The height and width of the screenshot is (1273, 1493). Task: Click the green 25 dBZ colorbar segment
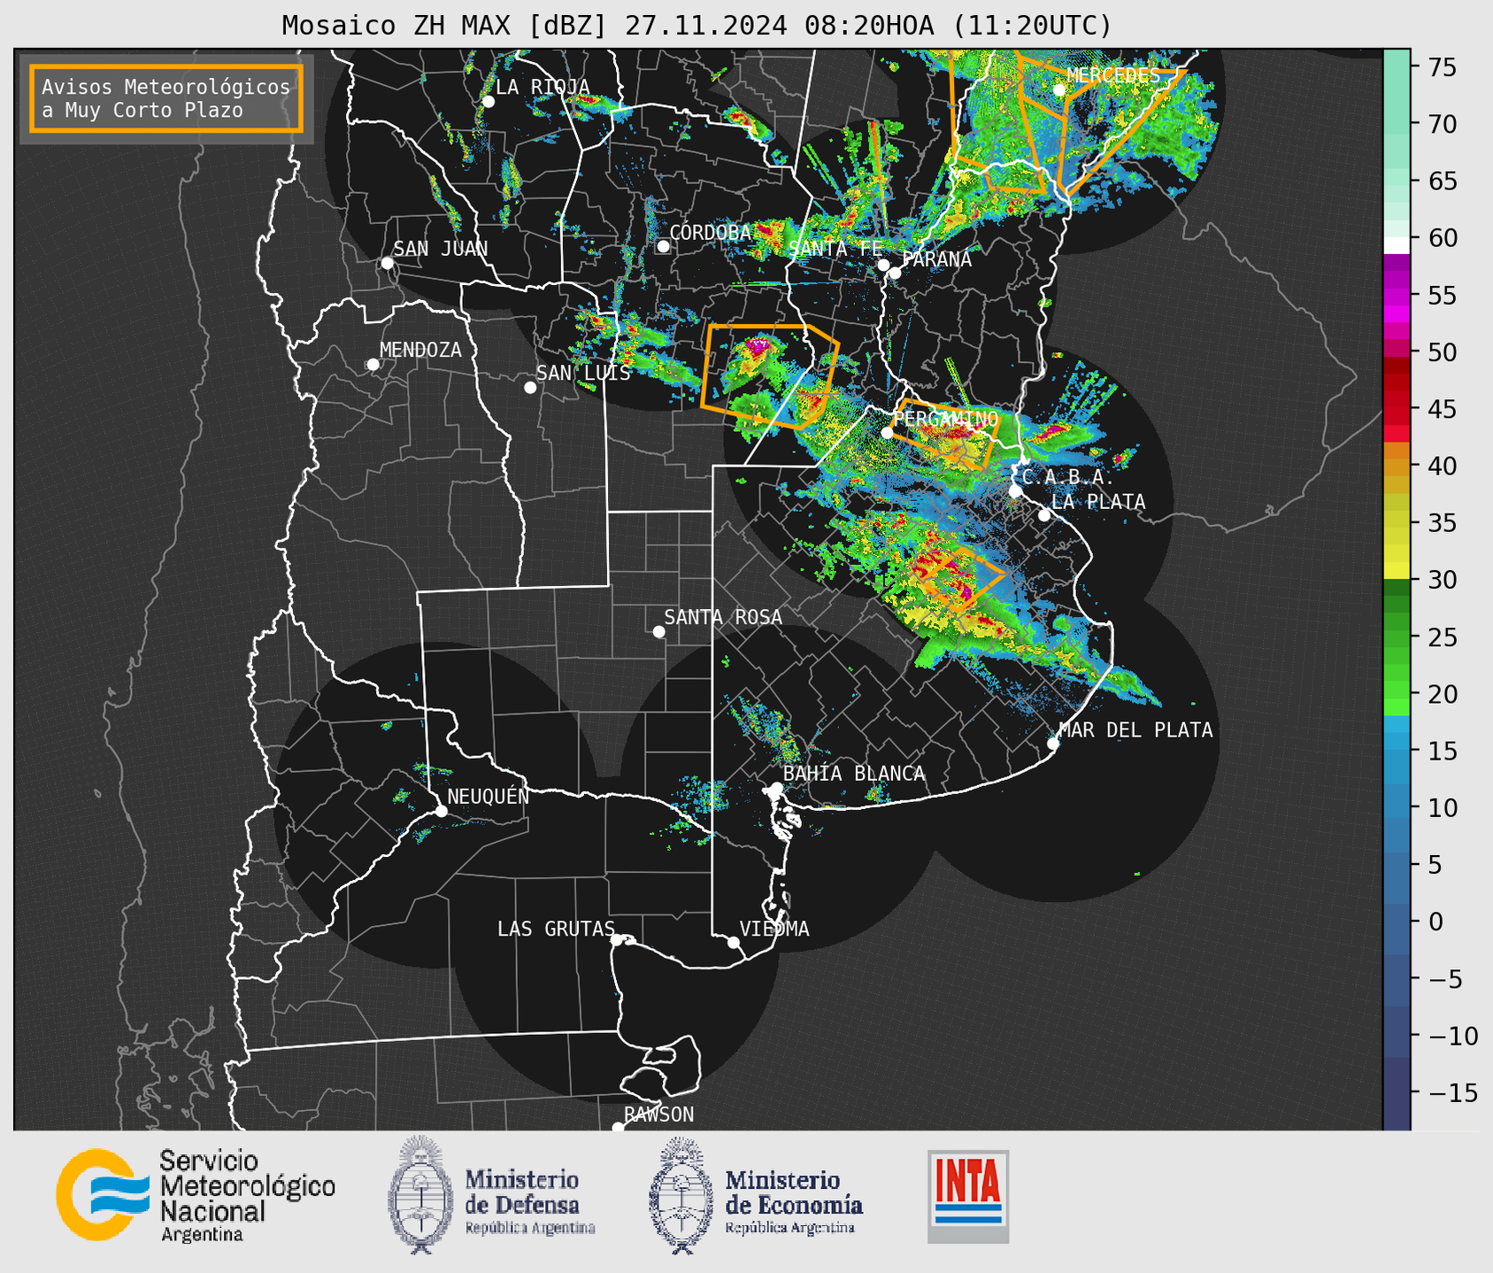[x=1397, y=638]
